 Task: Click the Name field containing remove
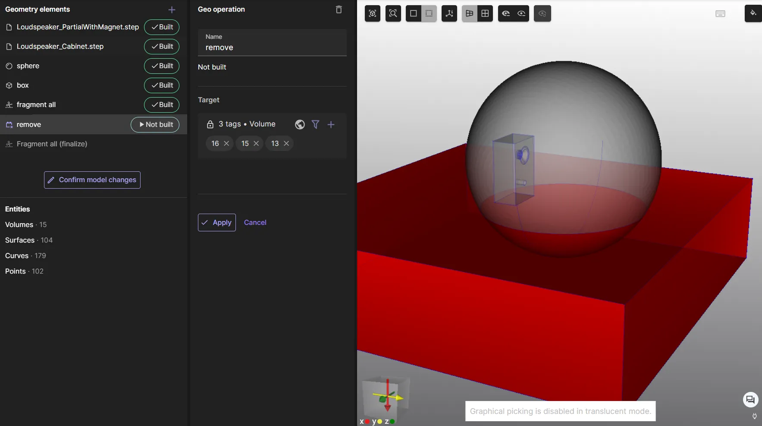[x=272, y=43]
